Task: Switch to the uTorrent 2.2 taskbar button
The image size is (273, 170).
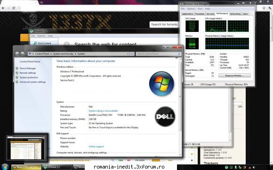Action: 57,167
